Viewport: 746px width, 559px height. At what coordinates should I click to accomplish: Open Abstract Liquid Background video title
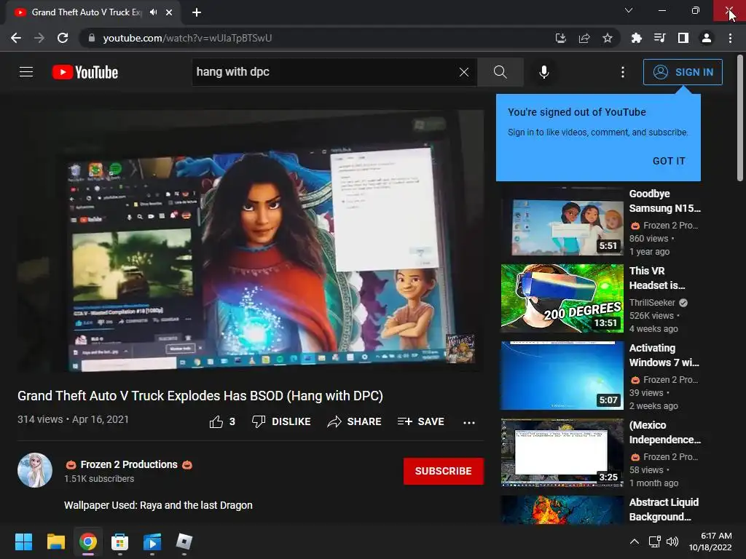(x=664, y=510)
